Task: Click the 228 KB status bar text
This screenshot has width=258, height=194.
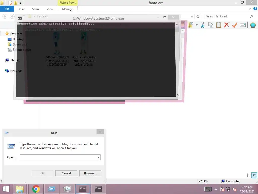Action: click(x=203, y=181)
